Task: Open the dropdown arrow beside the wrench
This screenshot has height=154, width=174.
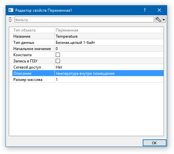Action: point(164,20)
